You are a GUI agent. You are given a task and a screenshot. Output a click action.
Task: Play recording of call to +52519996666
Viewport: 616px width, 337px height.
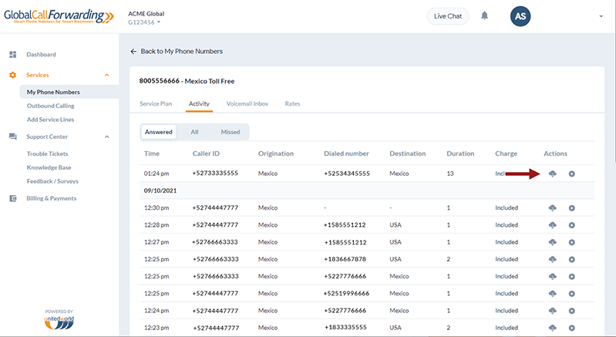tap(571, 293)
